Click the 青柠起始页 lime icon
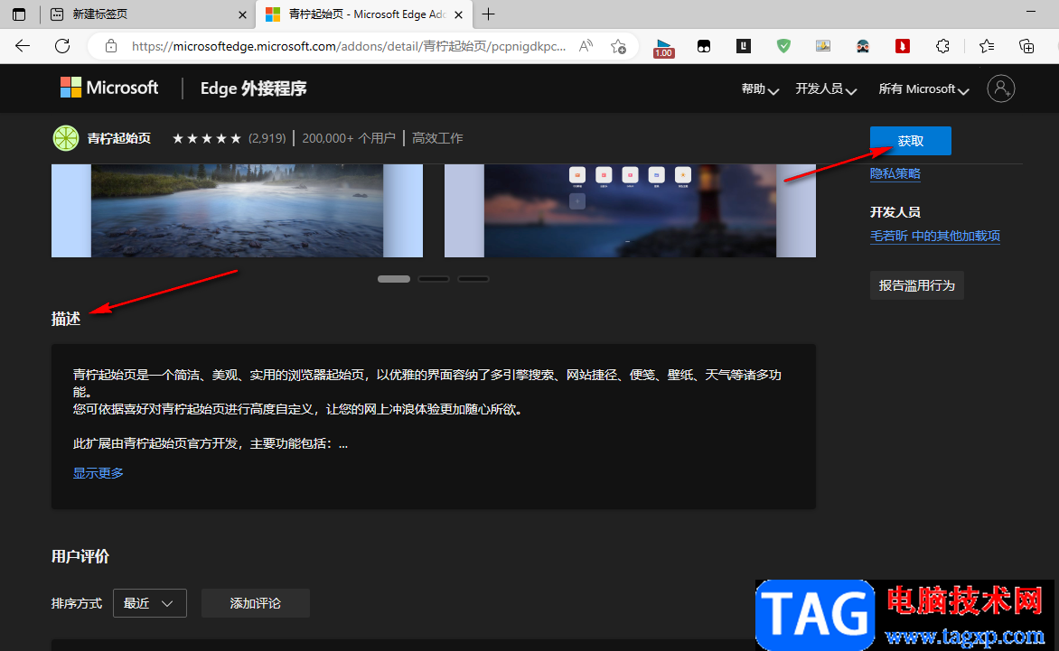Viewport: 1059px width, 651px height. (66, 138)
